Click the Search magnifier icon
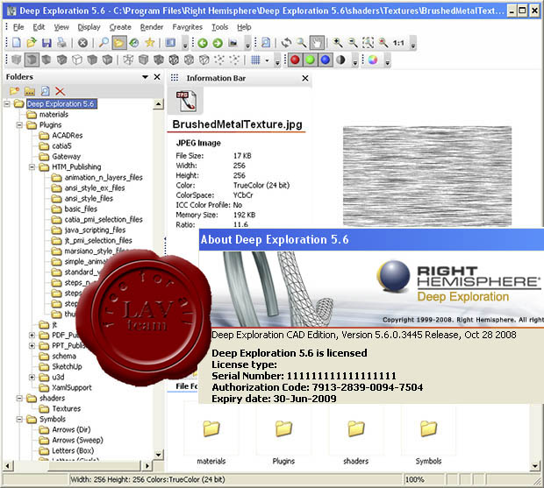The image size is (544, 488). (x=104, y=43)
